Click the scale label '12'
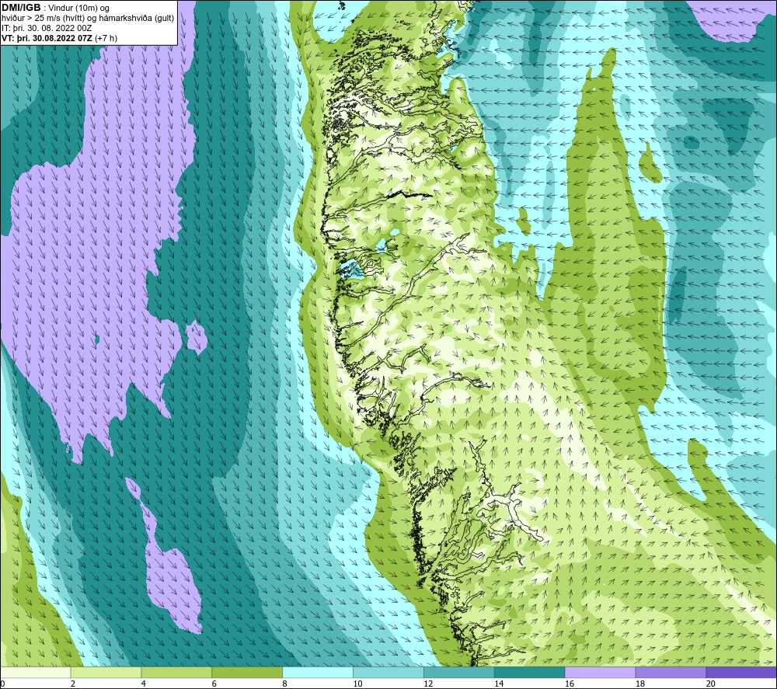This screenshot has height=689, width=777. point(428,684)
